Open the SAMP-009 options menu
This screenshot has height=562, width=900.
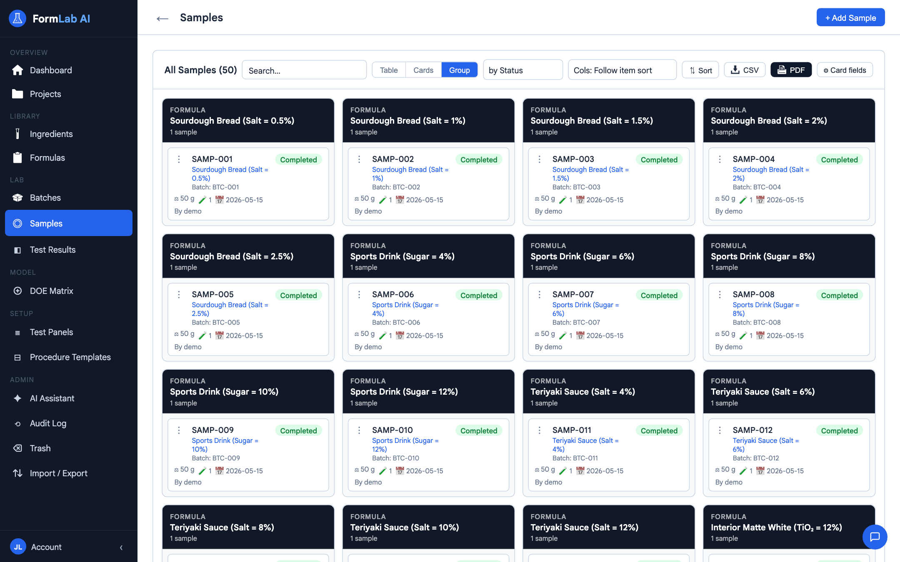coord(179,430)
